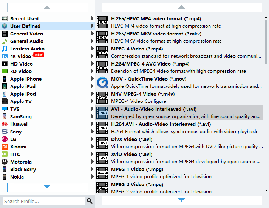The height and width of the screenshot is (208, 269).
Task: Click the User Defined globe icon
Action: point(5,26)
